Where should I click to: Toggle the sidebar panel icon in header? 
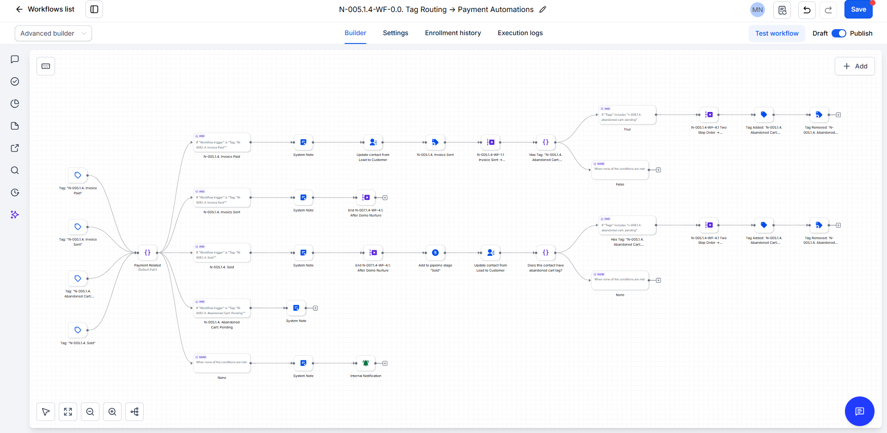(x=94, y=9)
